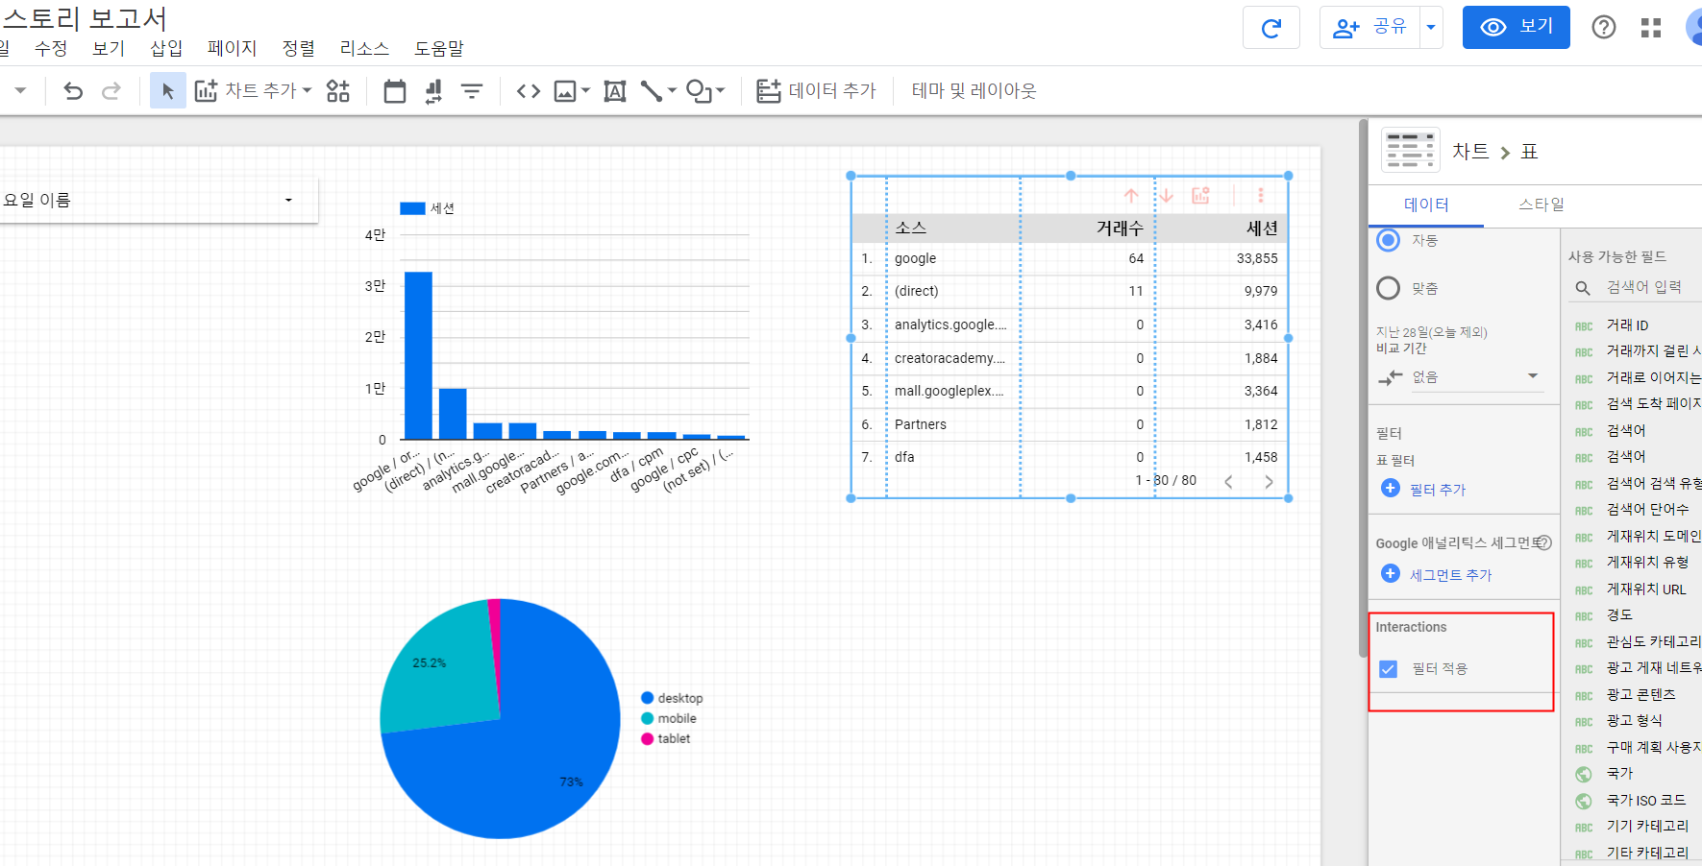1702x866 pixels.
Task: Open the table's three-dot menu
Action: 1261,196
